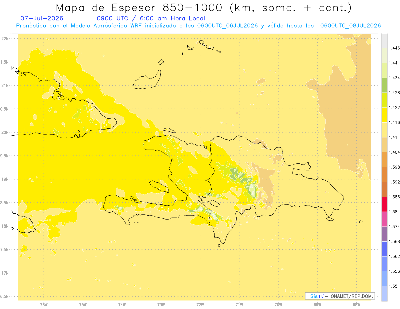Click the '21N' latitude label

tap(5, 86)
